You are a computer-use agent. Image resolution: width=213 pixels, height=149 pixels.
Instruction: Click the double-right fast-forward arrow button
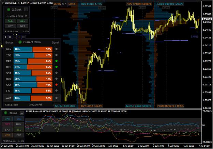pyautogui.click(x=15, y=37)
